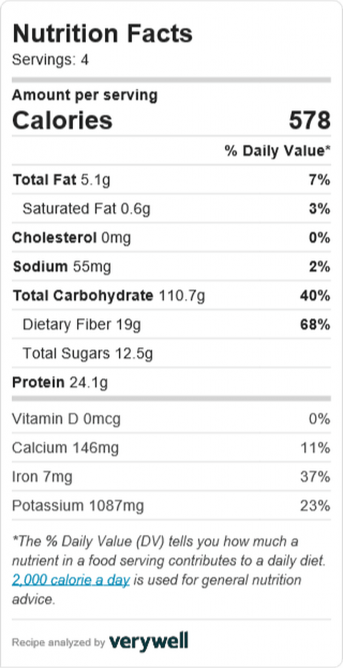Click the Iron 7mg row
343x668 pixels.
point(171,477)
